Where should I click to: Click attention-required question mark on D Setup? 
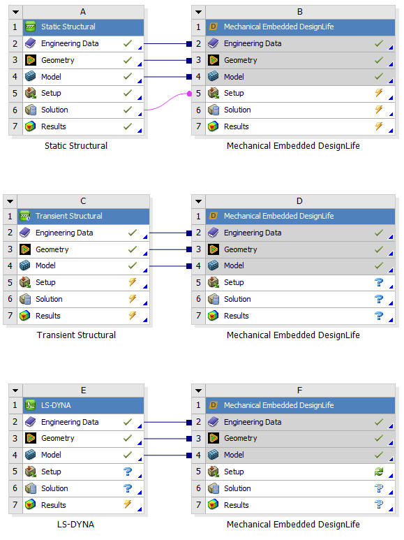(x=379, y=282)
